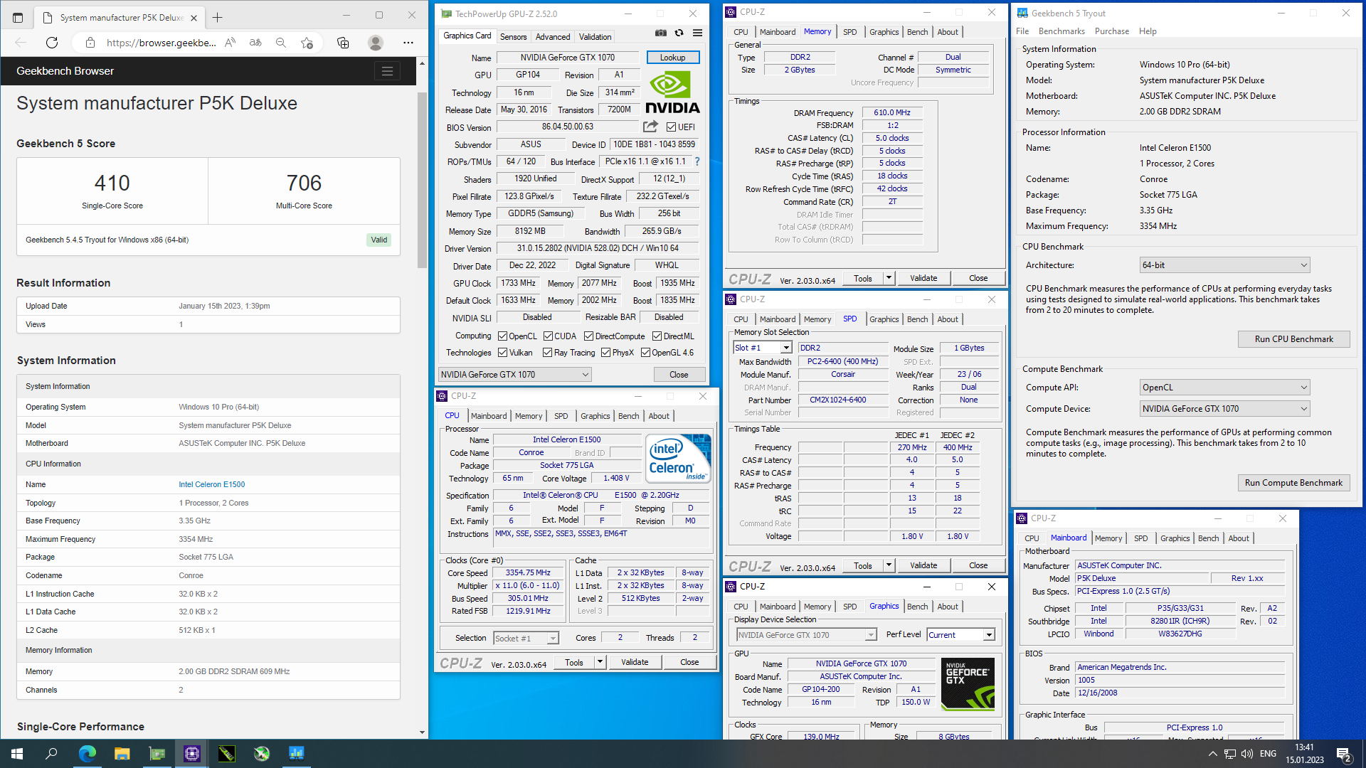Open Edge tab actions menu icon
1366x768 pixels.
click(x=18, y=17)
